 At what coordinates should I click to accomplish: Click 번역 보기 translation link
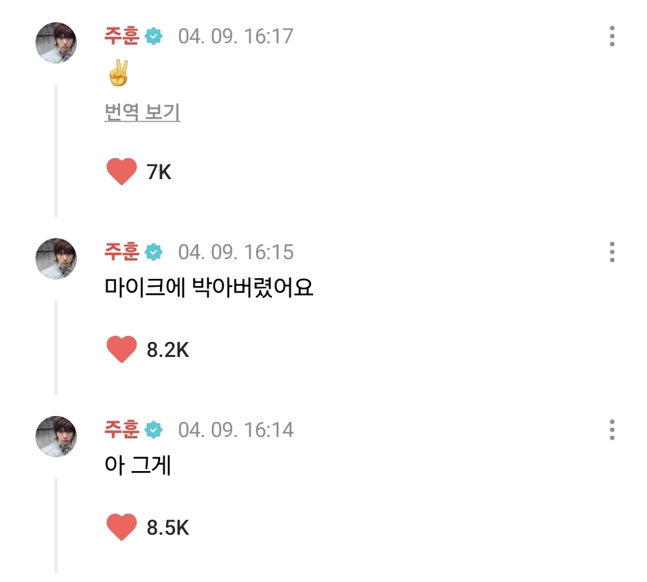pos(142,114)
